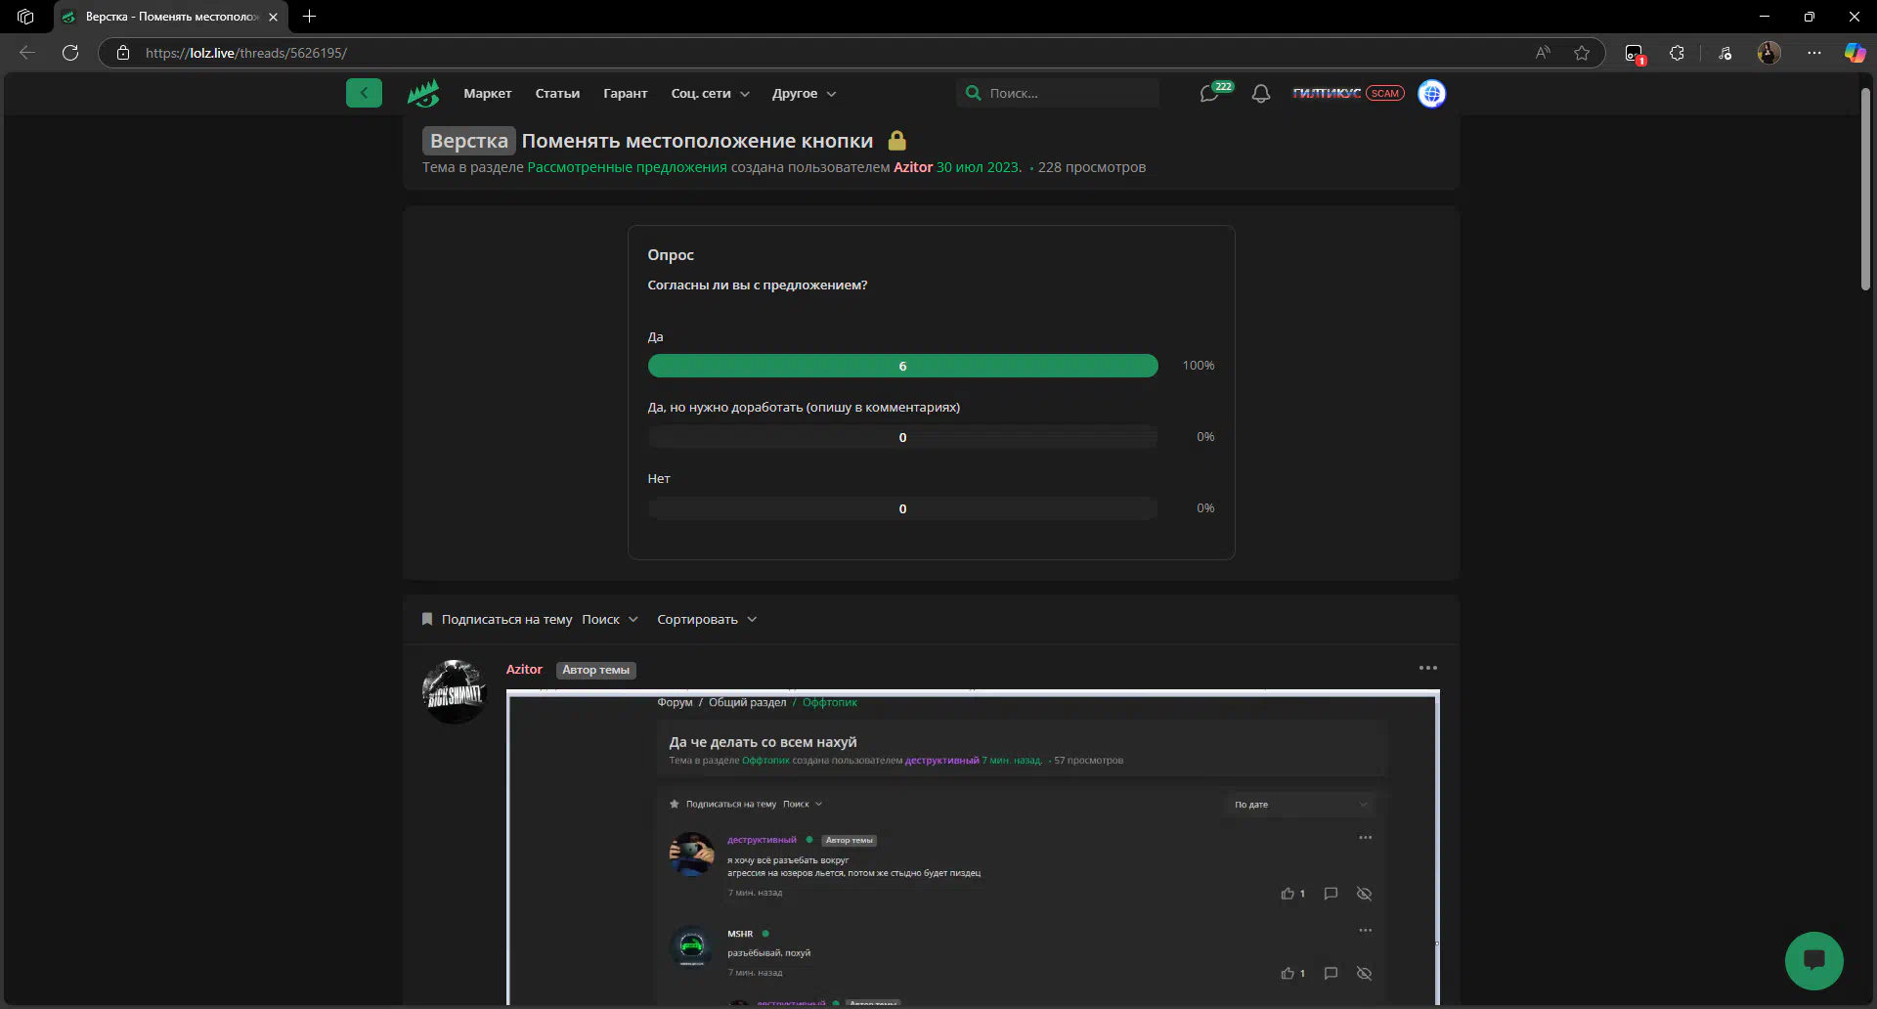This screenshot has height=1009, width=1877.
Task: Expand the Соц. сети dropdown
Action: (x=711, y=94)
